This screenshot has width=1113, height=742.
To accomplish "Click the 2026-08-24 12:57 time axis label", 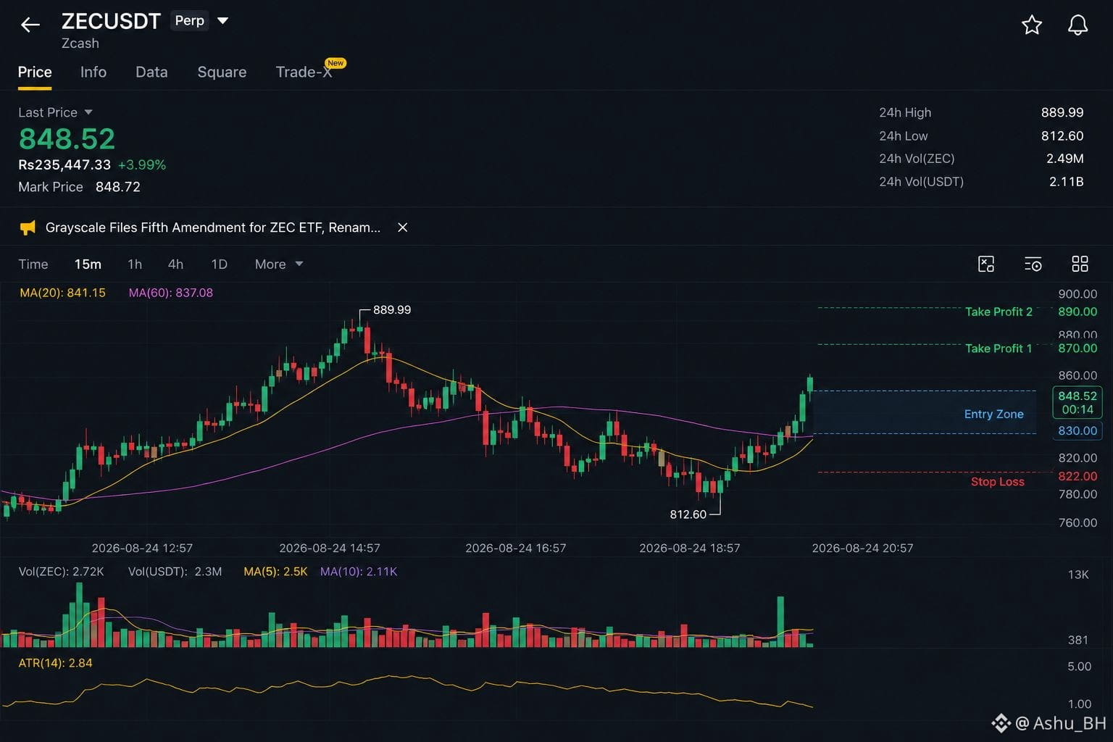I will pos(142,548).
